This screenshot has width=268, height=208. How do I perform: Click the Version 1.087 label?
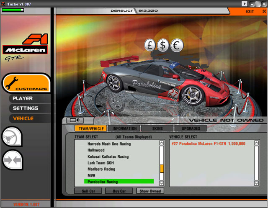click(26, 204)
